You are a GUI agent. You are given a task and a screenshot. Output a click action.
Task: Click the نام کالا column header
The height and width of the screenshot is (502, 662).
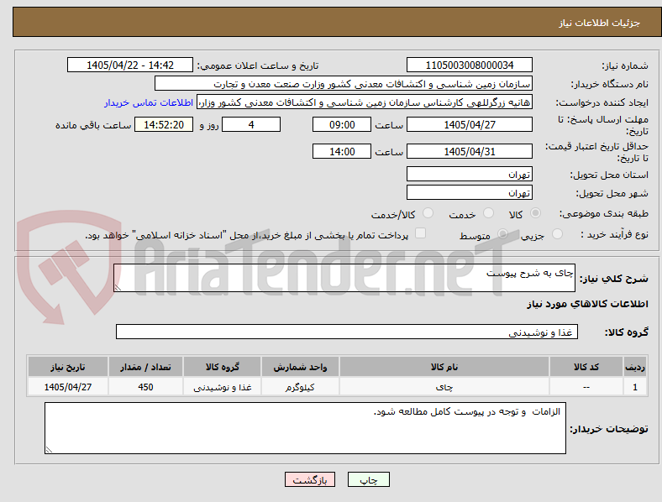(x=444, y=367)
